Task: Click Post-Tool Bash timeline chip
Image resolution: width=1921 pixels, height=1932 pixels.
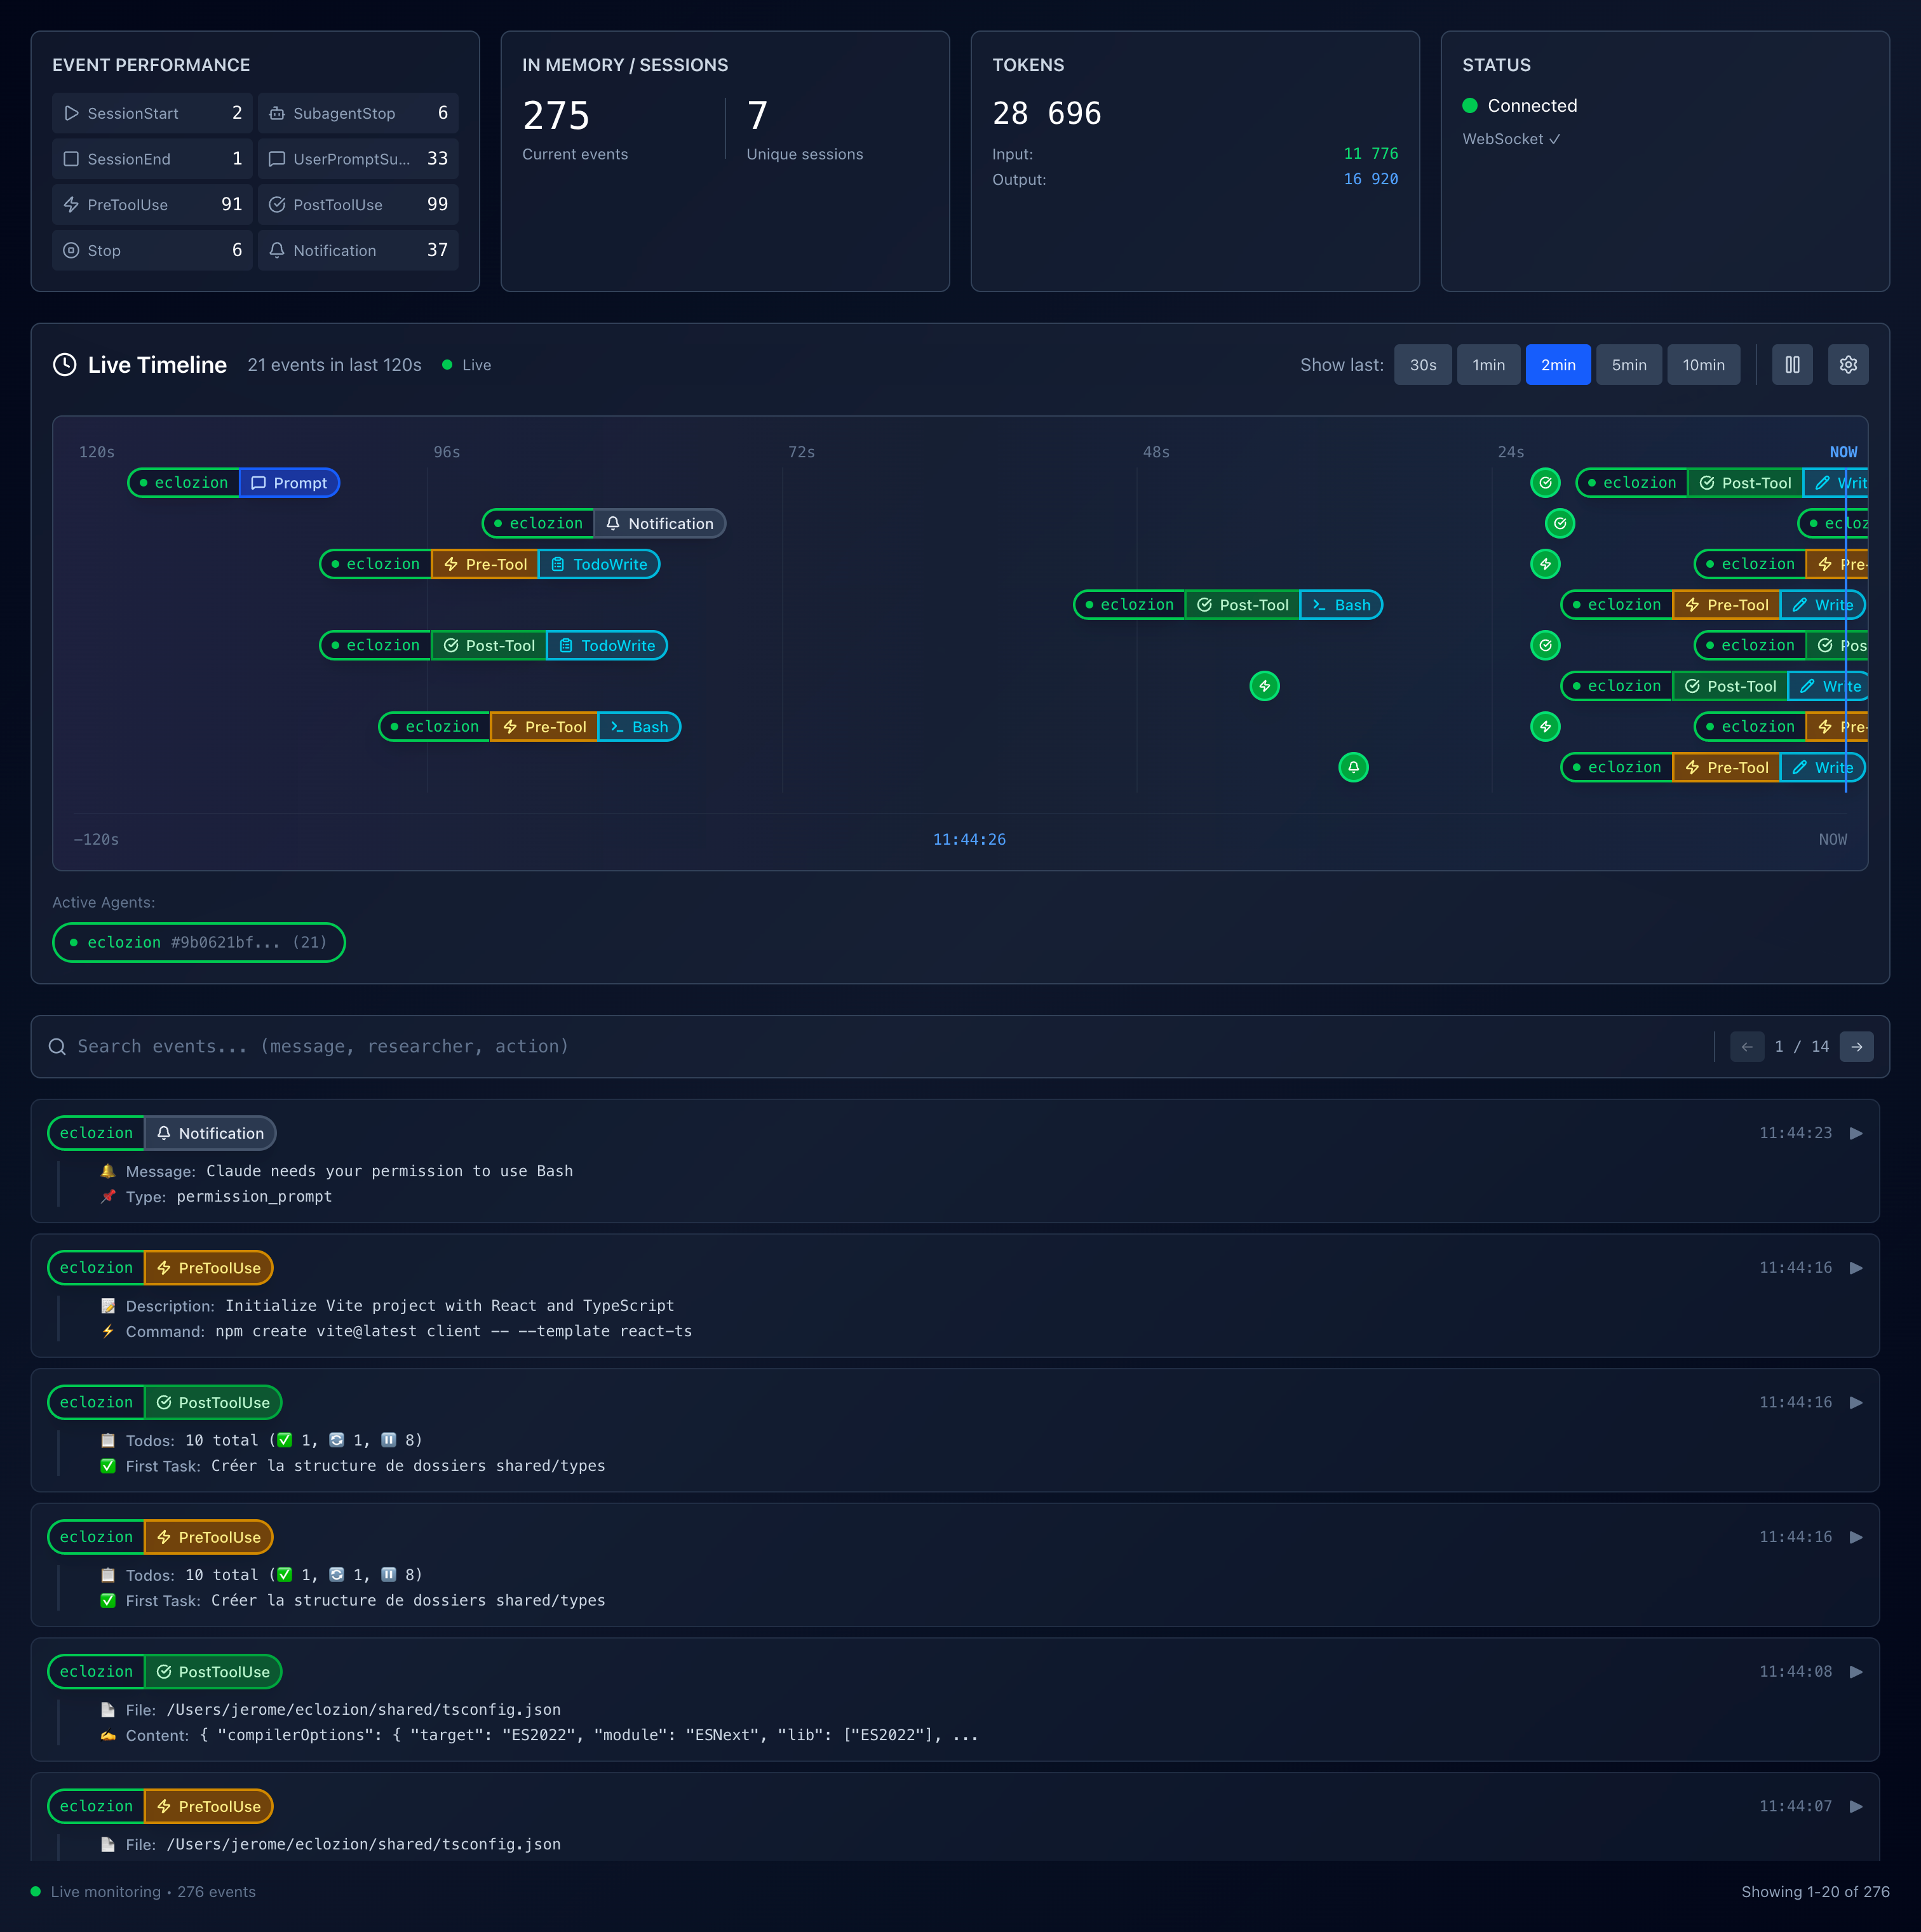Action: [x=1228, y=605]
